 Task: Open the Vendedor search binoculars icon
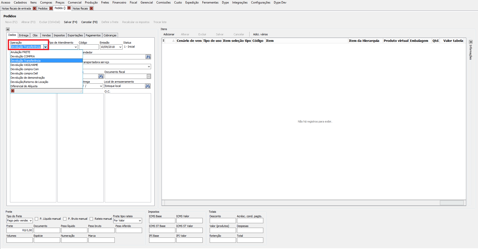point(148,57)
